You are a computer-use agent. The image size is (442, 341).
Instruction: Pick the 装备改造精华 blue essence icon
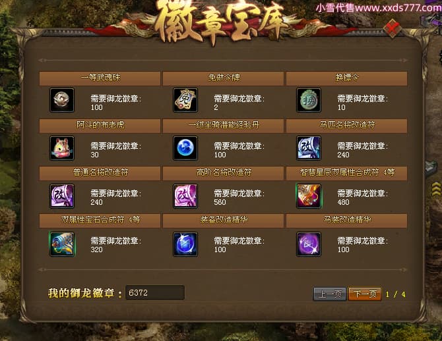pos(185,244)
